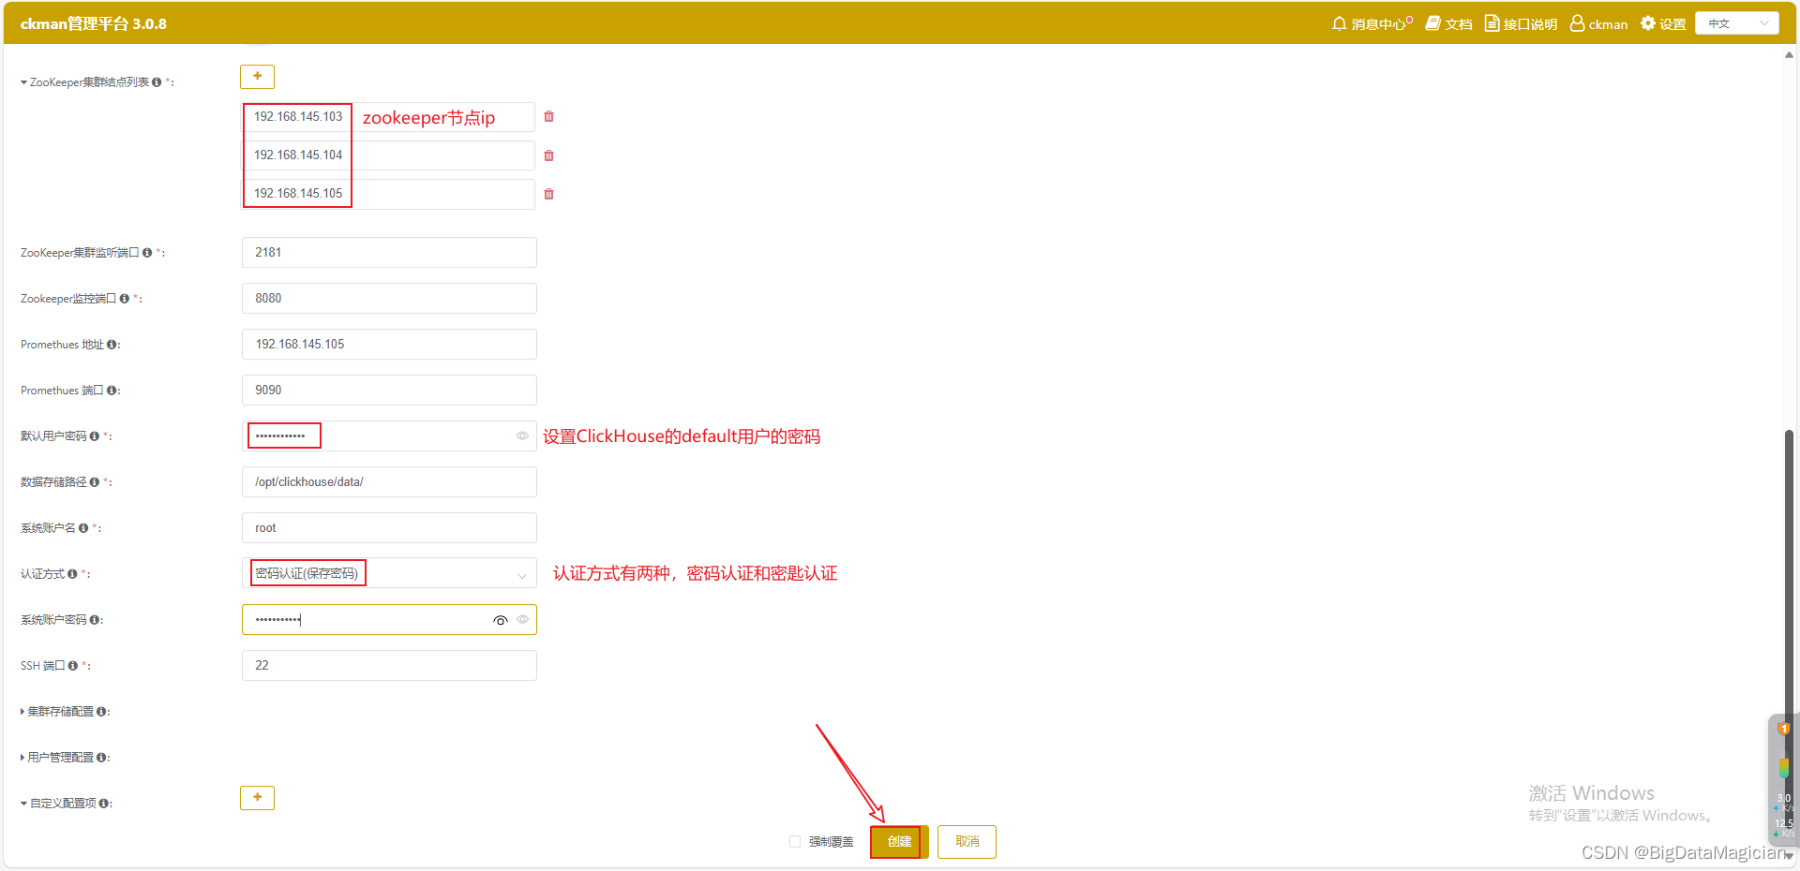Open the ckman user menu text
Screen dimensions: 1800x871
pyautogui.click(x=1608, y=24)
